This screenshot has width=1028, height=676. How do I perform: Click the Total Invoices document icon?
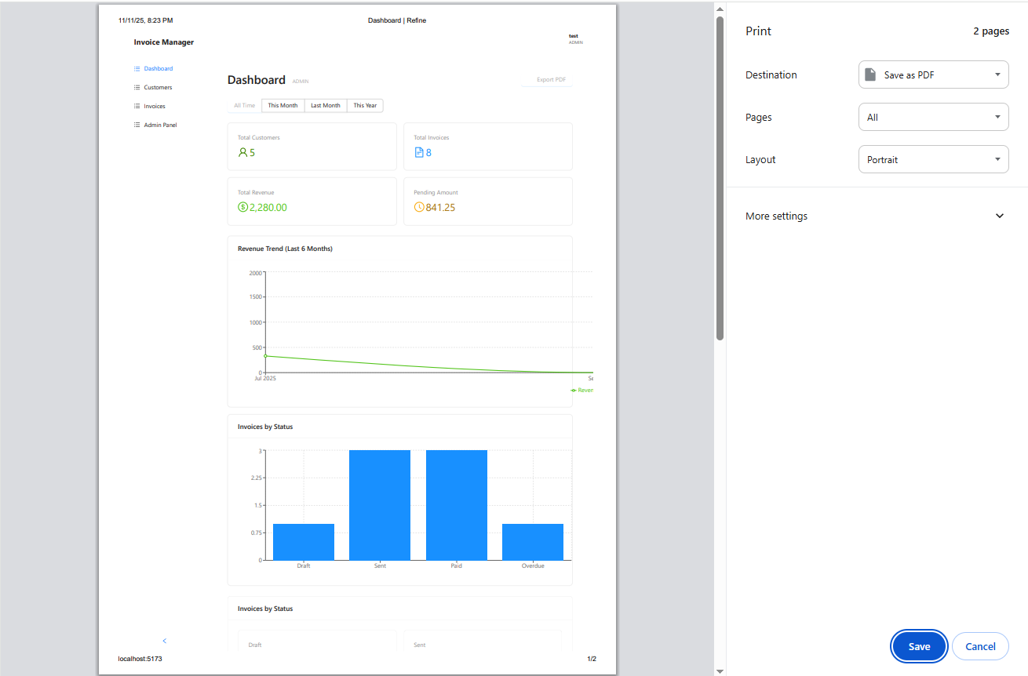[x=418, y=153]
